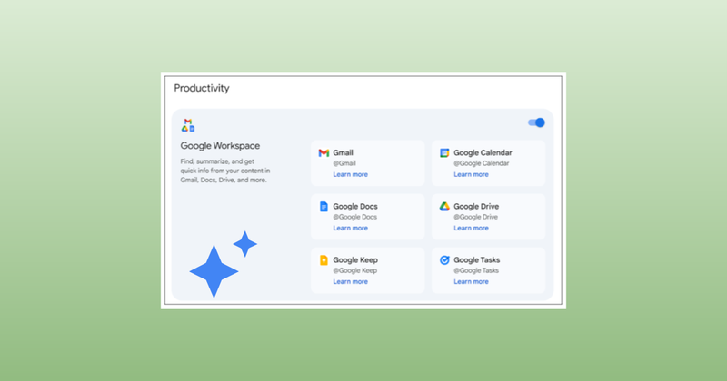Click the Google Keep lightbulb icon

pos(324,260)
